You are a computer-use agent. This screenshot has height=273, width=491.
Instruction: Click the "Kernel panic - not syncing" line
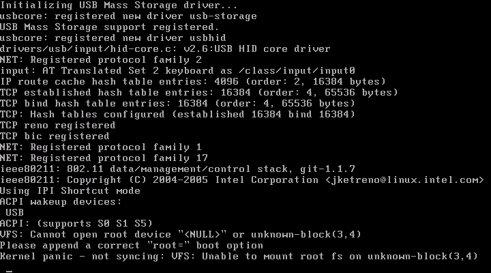tap(239, 257)
